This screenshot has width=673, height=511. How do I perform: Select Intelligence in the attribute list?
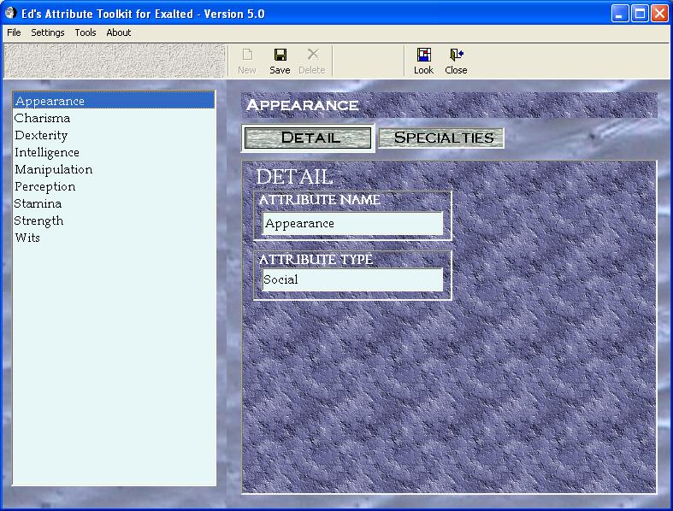click(114, 152)
